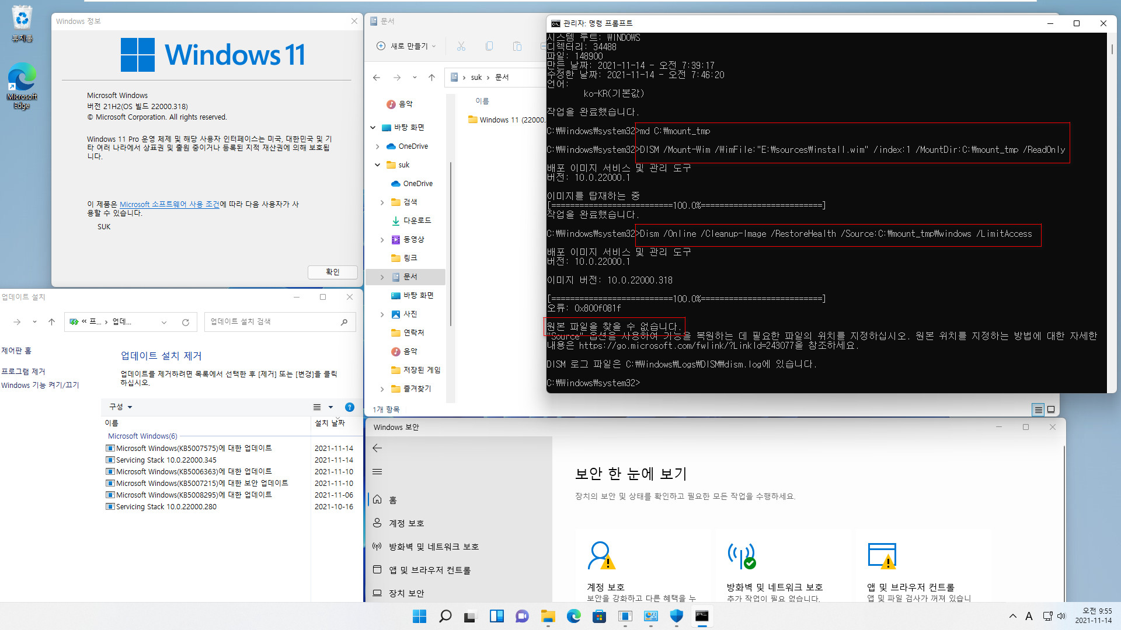Switch Explorer to large icons view

coord(1051,409)
